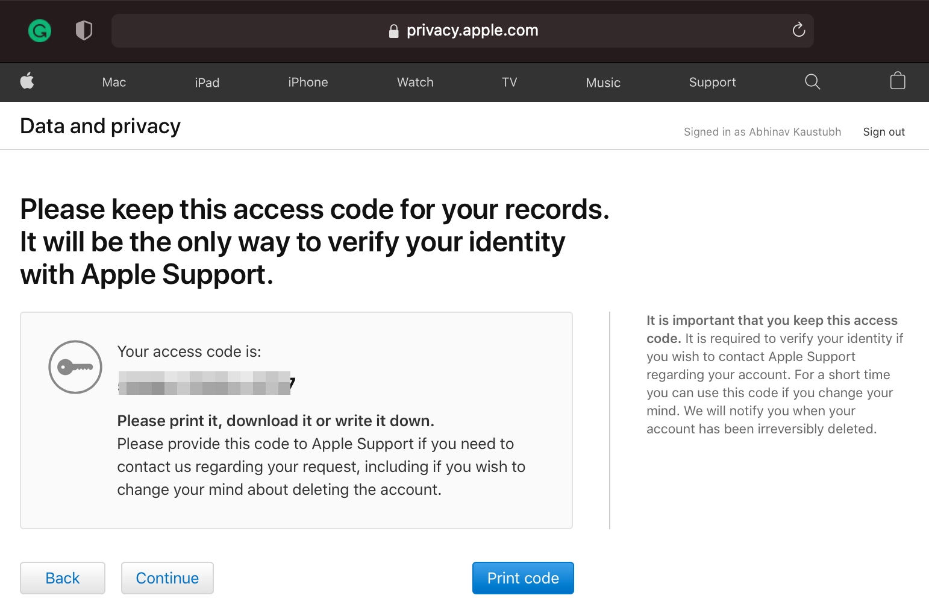Open the shopping bag icon
Viewport: 929px width, 610px height.
[x=897, y=82]
